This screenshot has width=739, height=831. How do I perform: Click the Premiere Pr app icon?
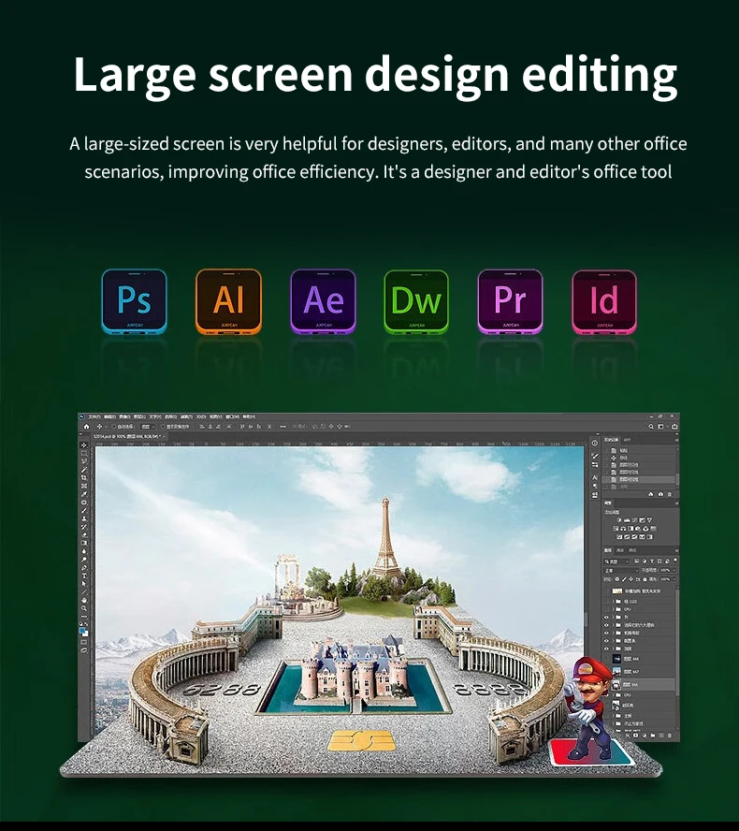(x=510, y=301)
